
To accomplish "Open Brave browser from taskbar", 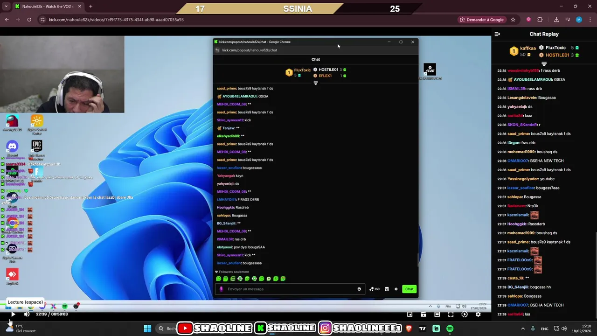I will point(409,329).
